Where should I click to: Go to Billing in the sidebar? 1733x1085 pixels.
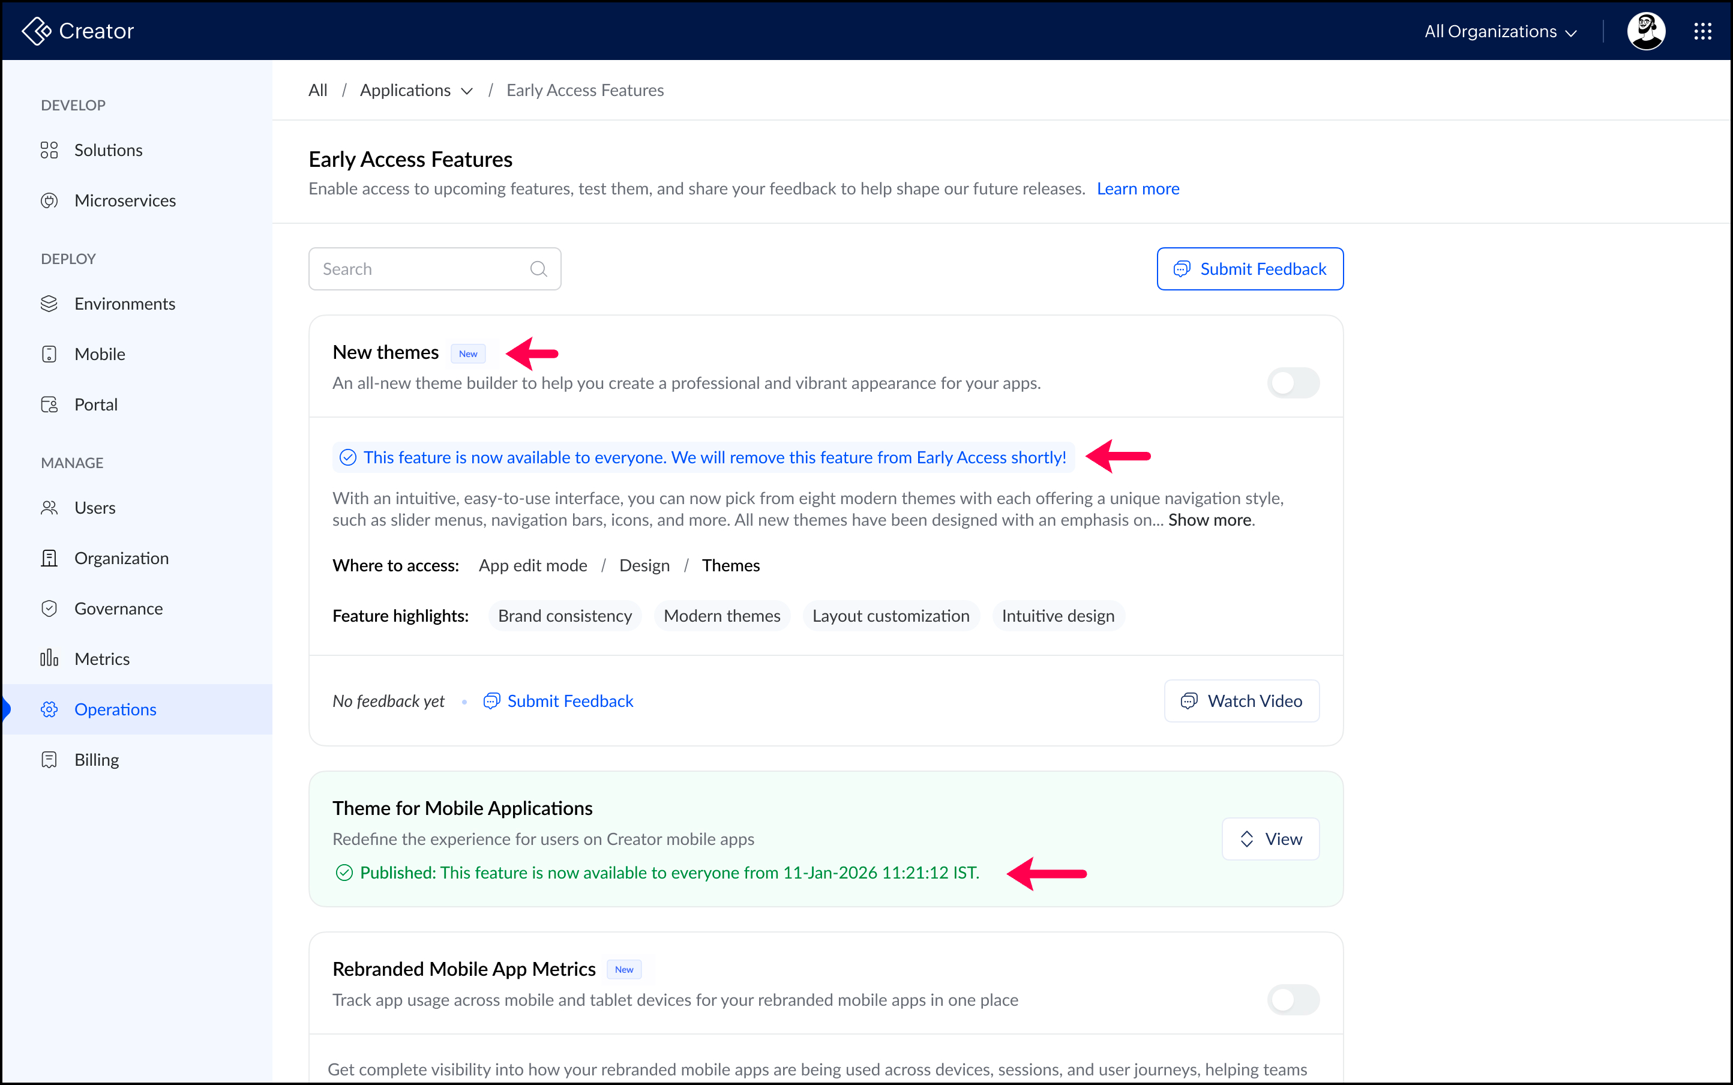coord(96,759)
